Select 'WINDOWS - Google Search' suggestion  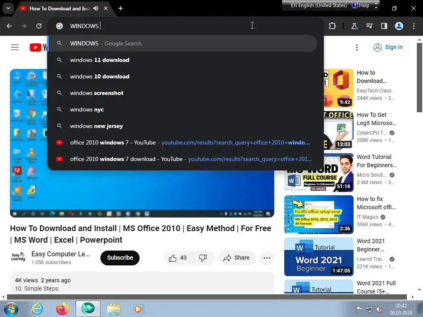tap(182, 43)
